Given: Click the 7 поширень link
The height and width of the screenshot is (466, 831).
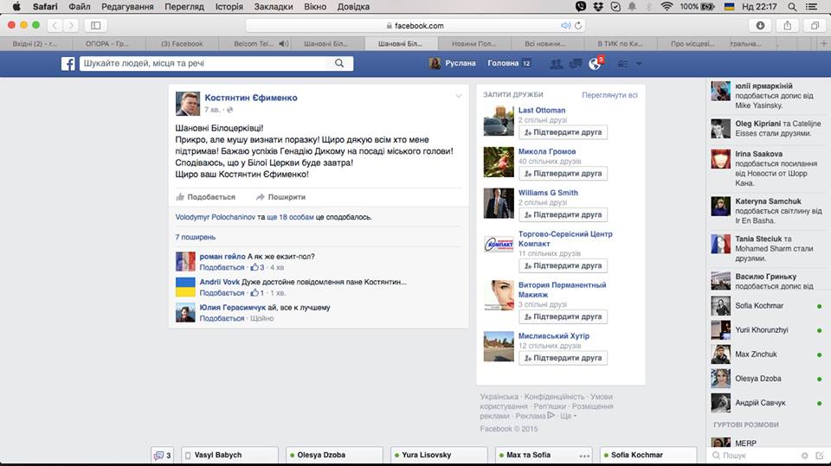Looking at the screenshot, I should [195, 237].
